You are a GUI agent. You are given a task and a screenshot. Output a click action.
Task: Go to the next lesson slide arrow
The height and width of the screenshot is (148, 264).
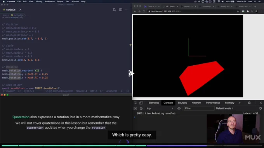[x=128, y=142]
